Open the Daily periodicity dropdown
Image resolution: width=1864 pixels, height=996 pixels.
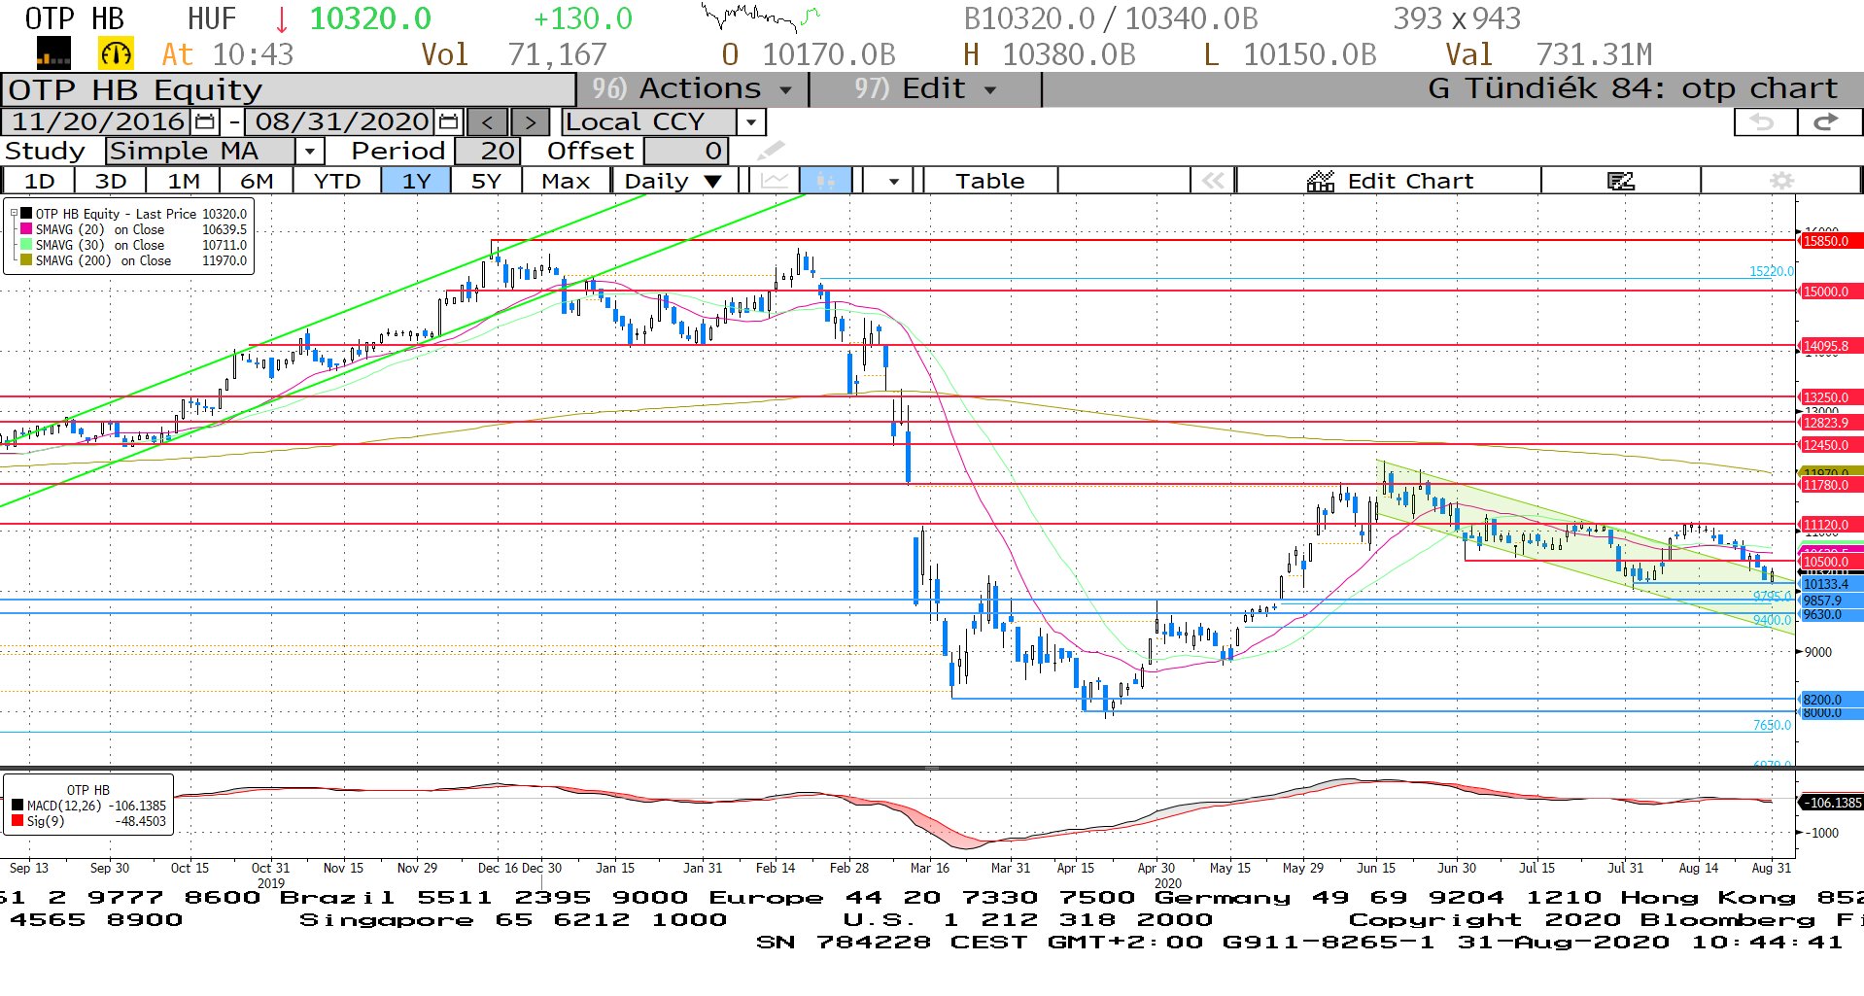[x=673, y=181]
